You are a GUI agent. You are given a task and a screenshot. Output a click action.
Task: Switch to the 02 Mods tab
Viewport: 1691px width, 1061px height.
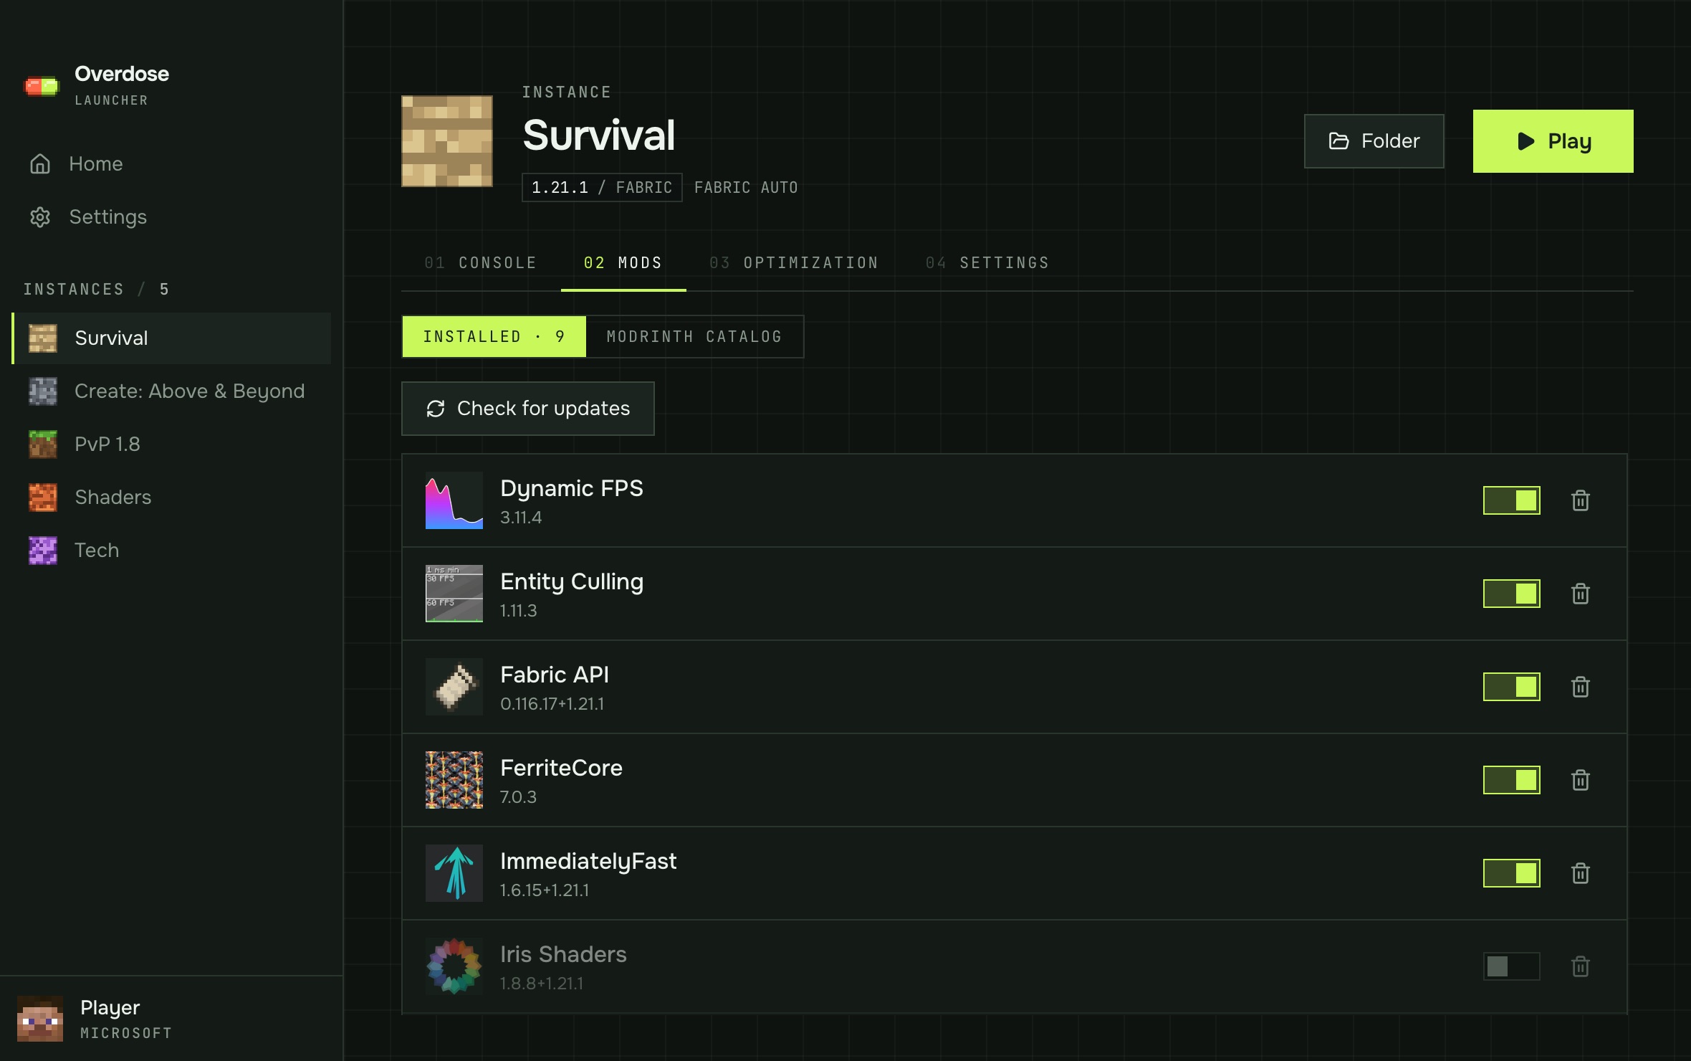click(623, 263)
